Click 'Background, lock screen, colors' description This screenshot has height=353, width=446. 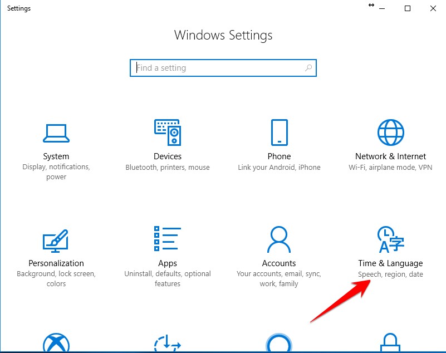click(56, 279)
